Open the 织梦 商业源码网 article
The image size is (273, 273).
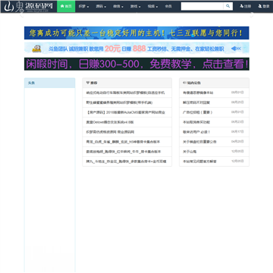(x=110, y=132)
